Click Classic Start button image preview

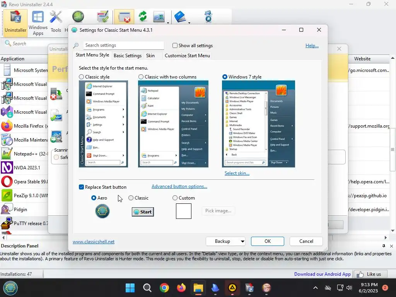pos(143,212)
